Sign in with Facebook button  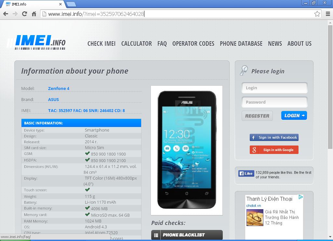tap(274, 137)
